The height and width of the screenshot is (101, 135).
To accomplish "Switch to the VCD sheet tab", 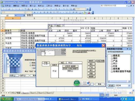I will [x=13, y=93].
